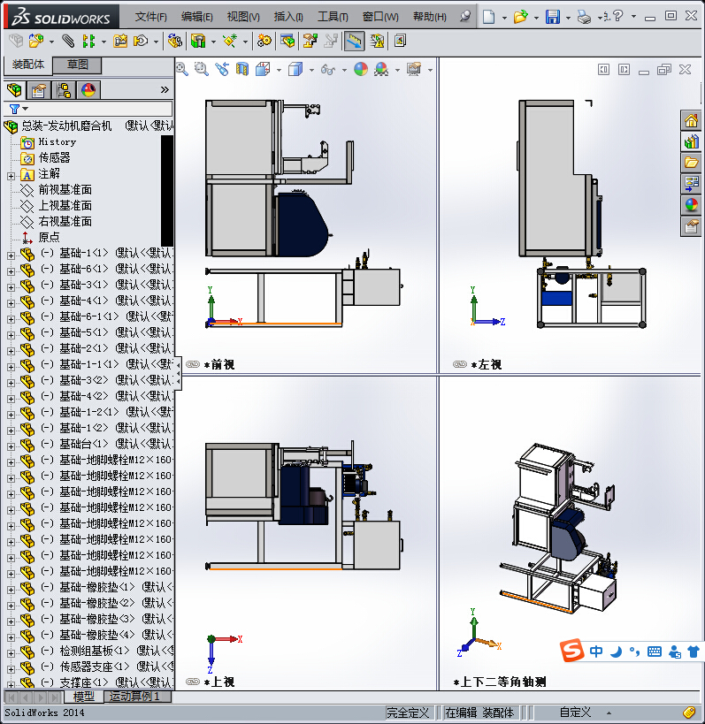The image size is (705, 724).
Task: Open the ConfigurationManager tab icon
Action: [x=64, y=89]
